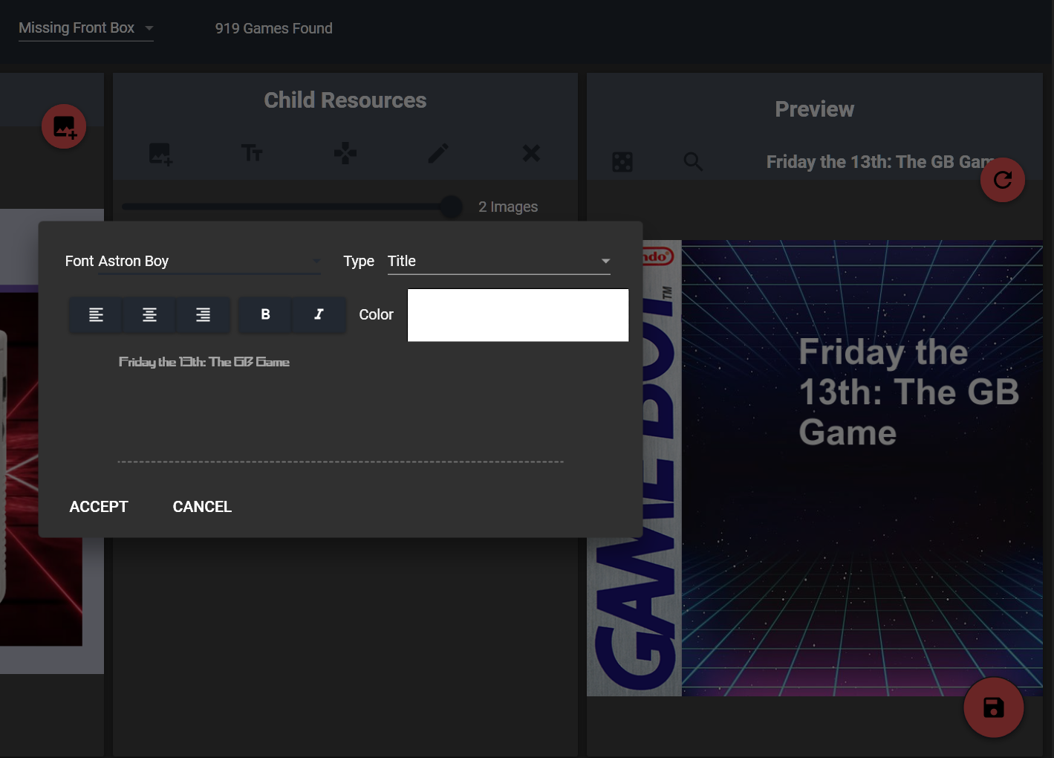Add image resource in Child Resources toolbar
The height and width of the screenshot is (758, 1054).
(160, 154)
